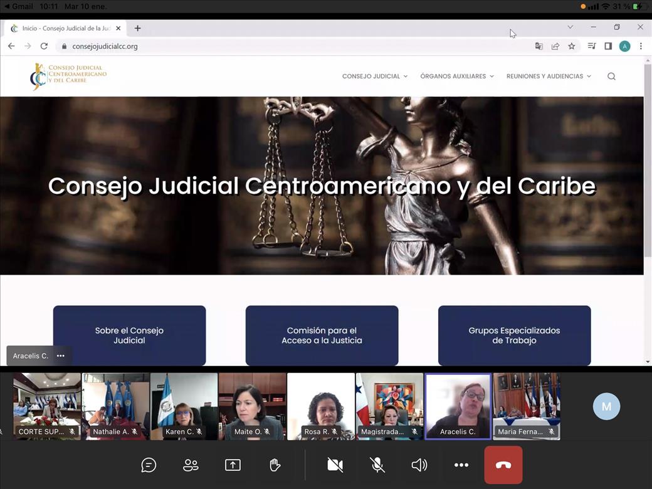Viewport: 652px width, 489px height.
Task: Select Rosa R. participant video
Action: click(321, 406)
